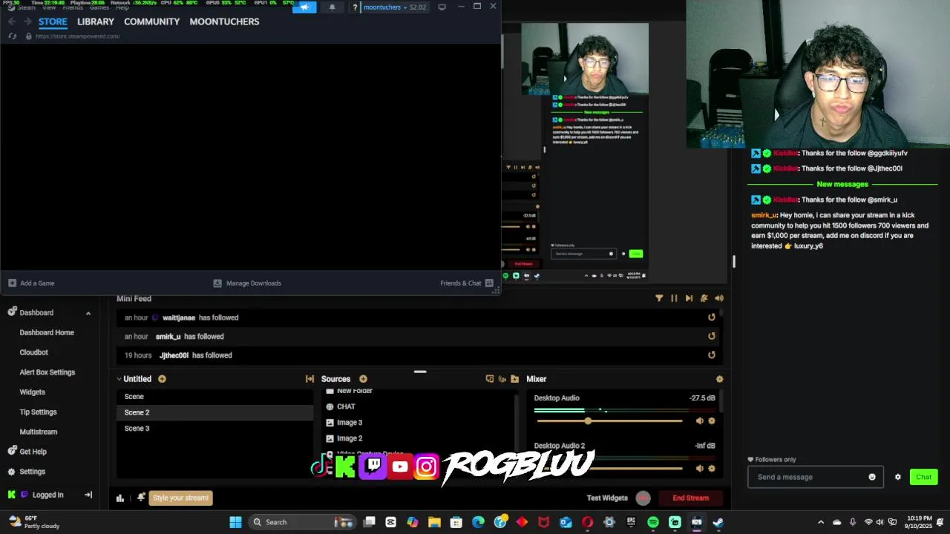Open Spotify from the taskbar
Screen dimensions: 950x534
(x=653, y=522)
